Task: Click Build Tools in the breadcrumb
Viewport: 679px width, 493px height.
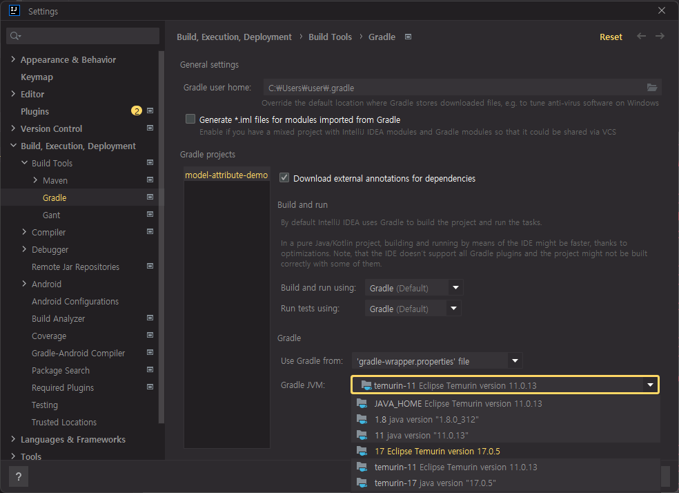Action: pyautogui.click(x=330, y=37)
